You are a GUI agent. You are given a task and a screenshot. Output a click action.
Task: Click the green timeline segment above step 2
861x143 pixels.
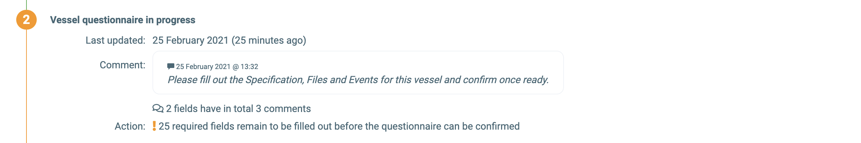click(26, 4)
